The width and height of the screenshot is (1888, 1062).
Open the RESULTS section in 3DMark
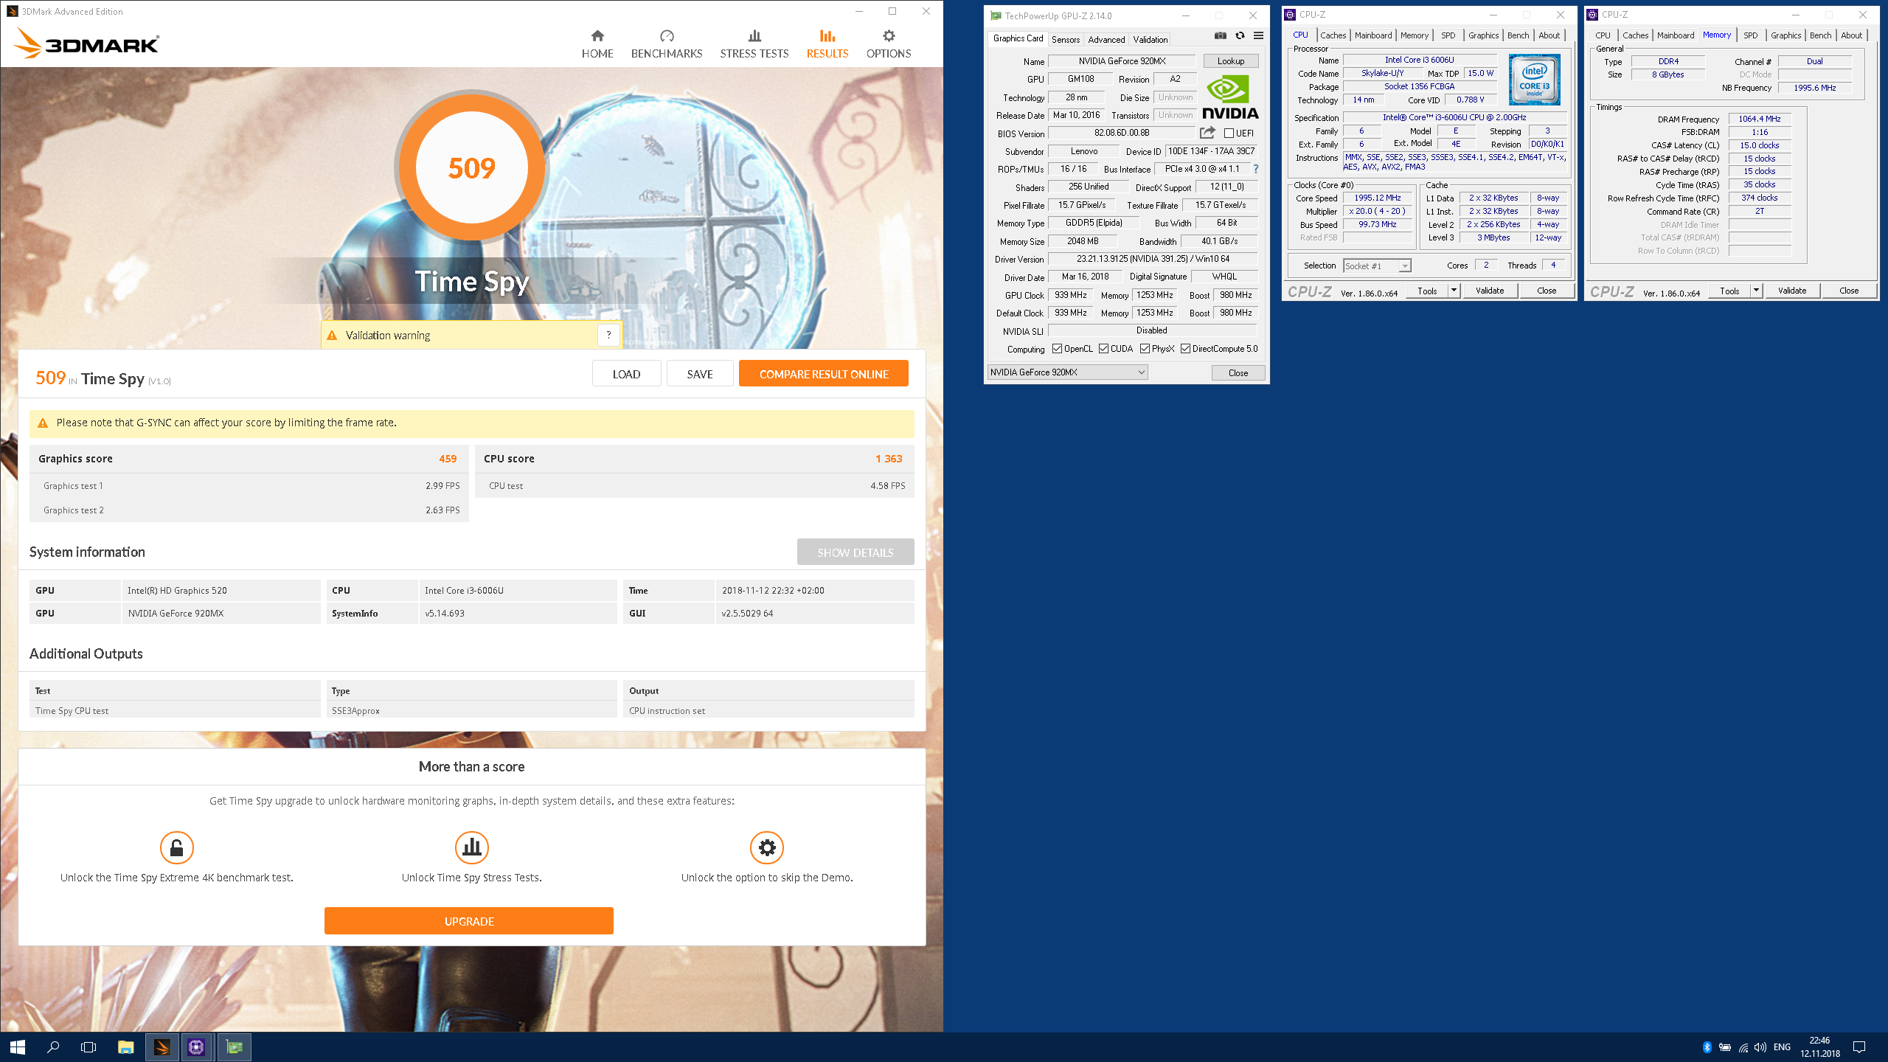point(827,44)
